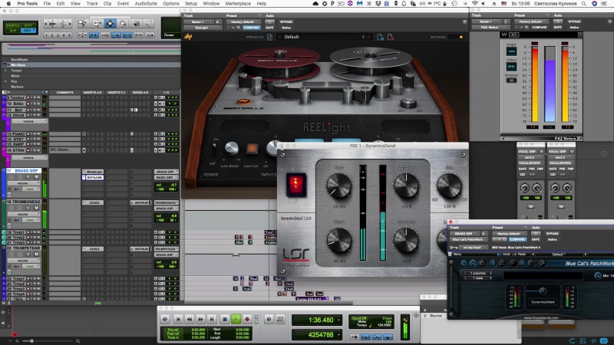The image size is (614, 345).
Task: Activate the Selector tool
Action: click(110, 24)
